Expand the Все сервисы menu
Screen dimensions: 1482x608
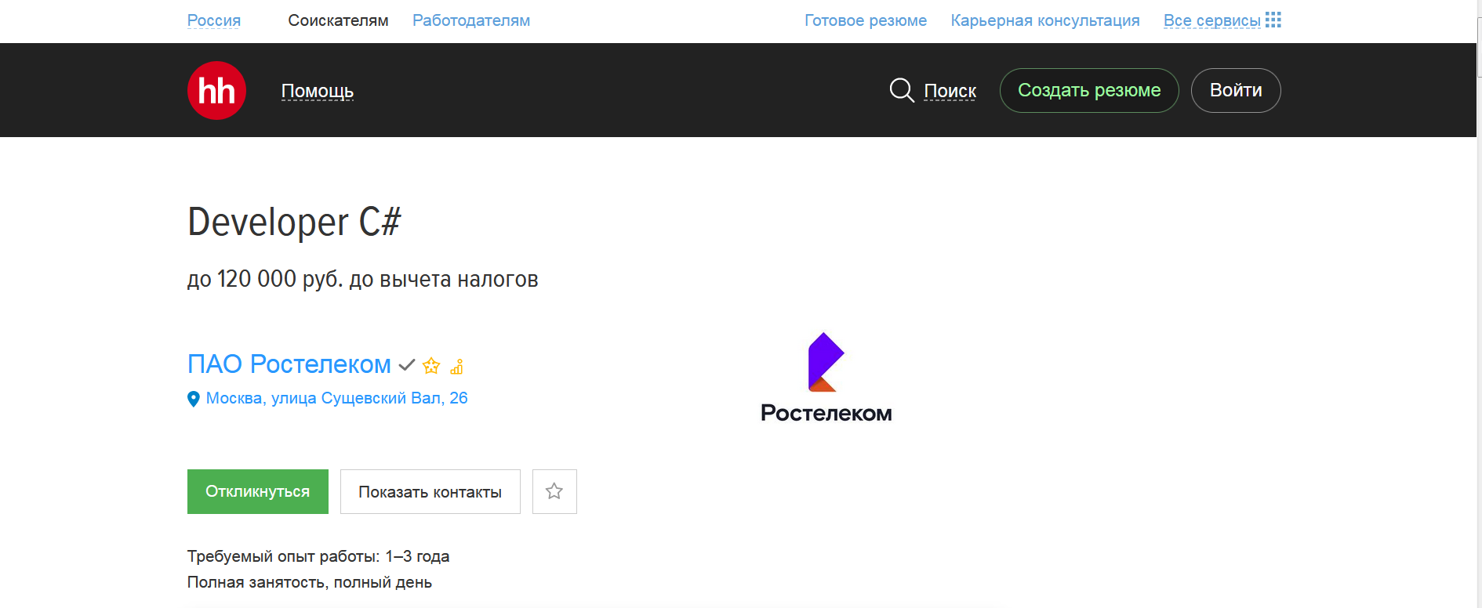tap(1212, 20)
